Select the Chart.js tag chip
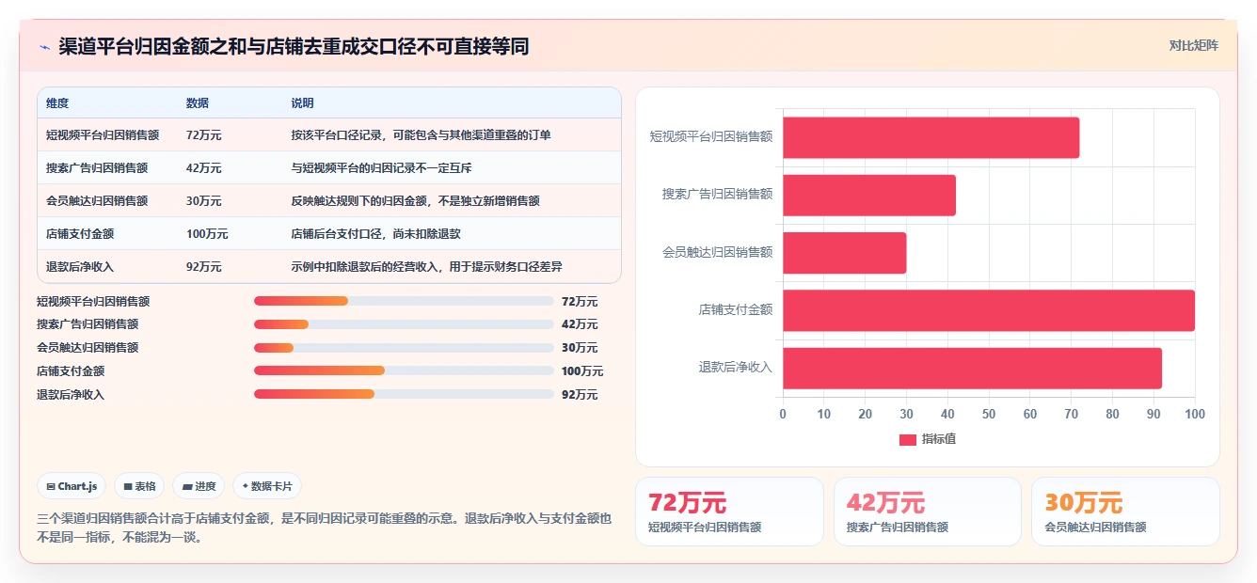1257x583 pixels. click(72, 486)
